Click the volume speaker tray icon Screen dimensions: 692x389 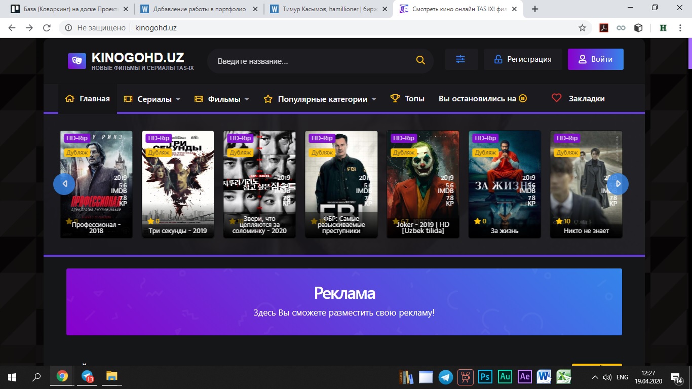(x=608, y=377)
